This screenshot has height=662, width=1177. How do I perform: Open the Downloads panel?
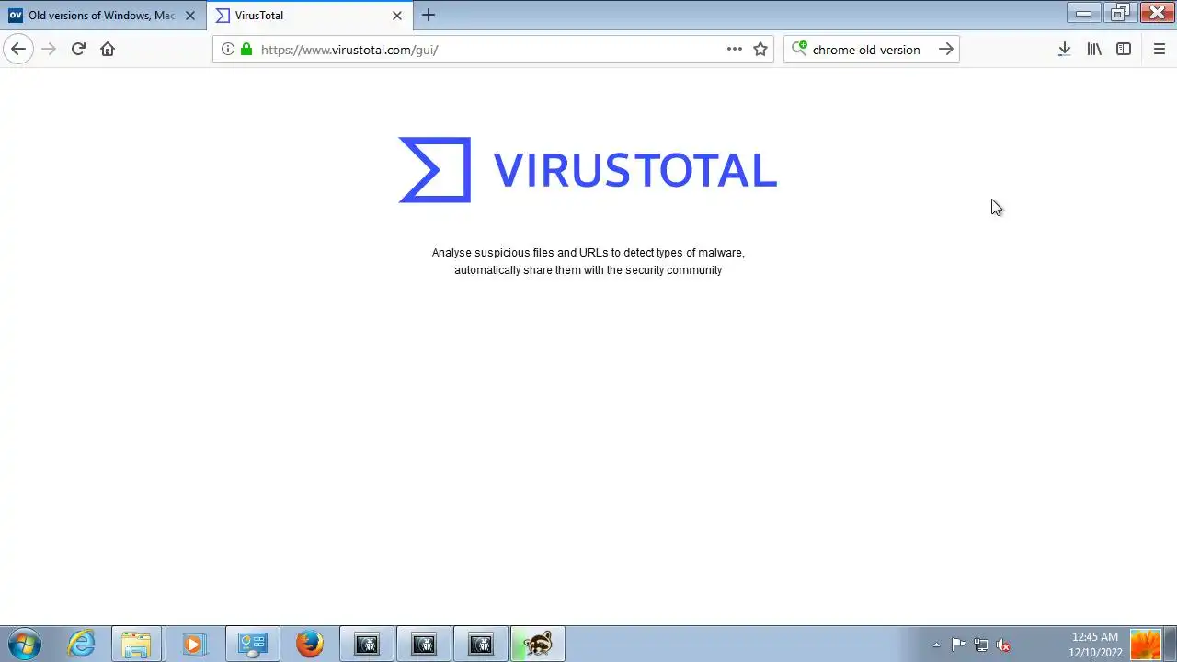click(1064, 49)
